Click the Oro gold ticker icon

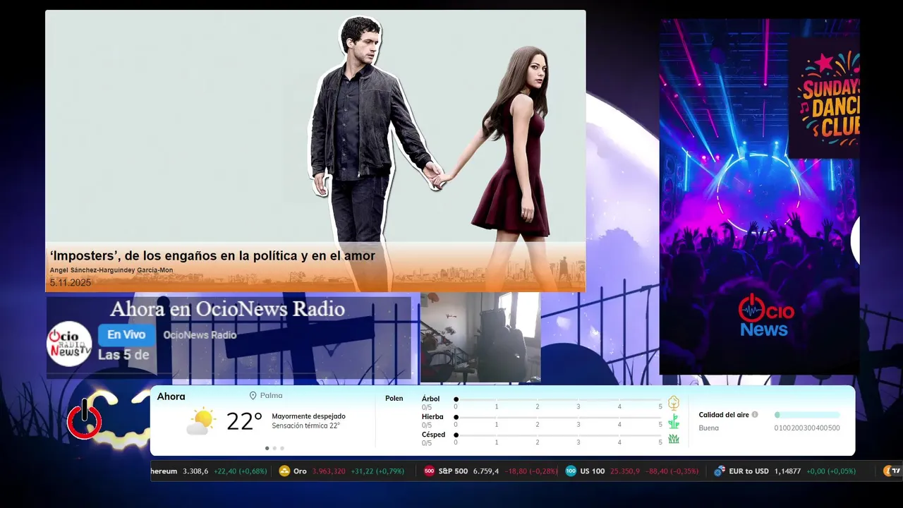point(284,471)
